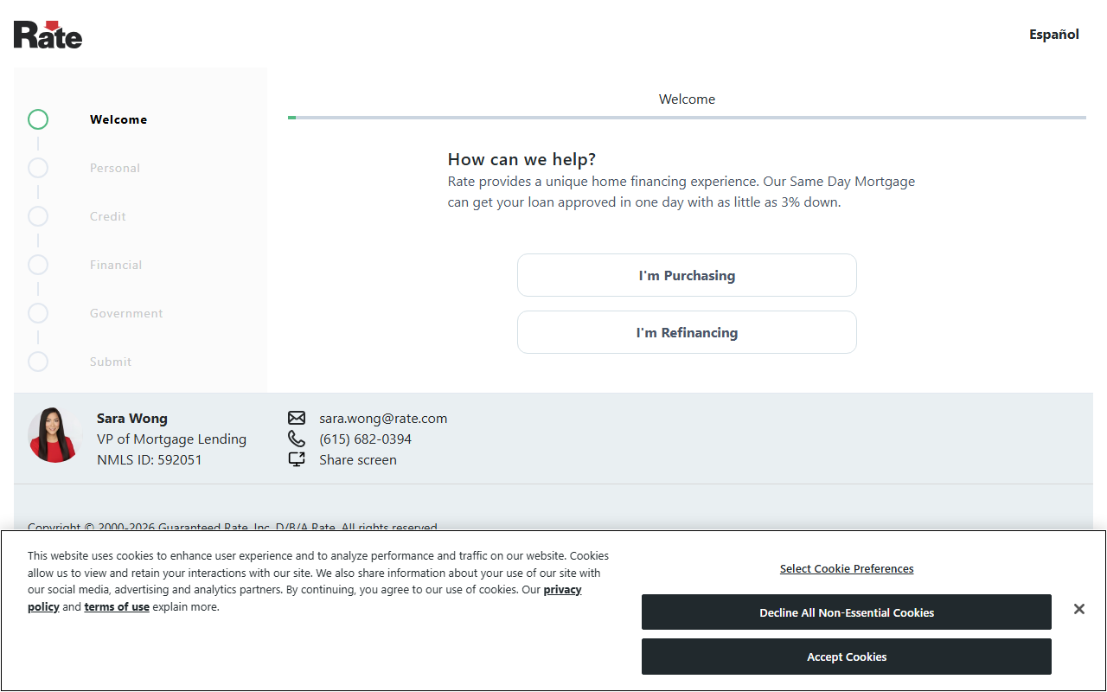Accept Cookies
The width and height of the screenshot is (1107, 692).
pyautogui.click(x=847, y=657)
